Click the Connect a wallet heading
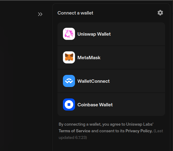The height and width of the screenshot is (151, 173). click(75, 13)
